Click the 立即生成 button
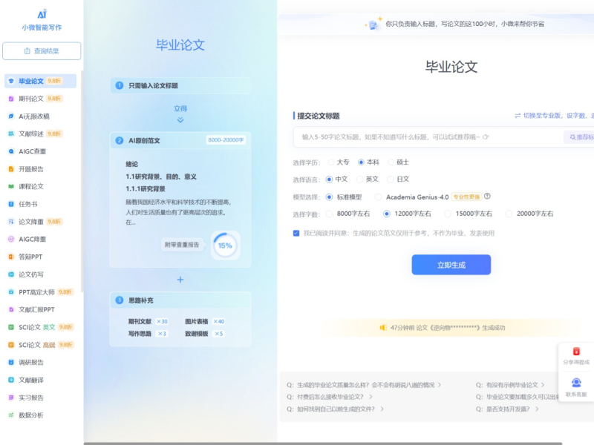 [x=451, y=265]
